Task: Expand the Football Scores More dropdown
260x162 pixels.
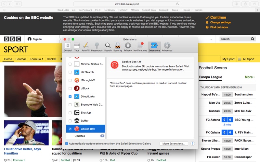Action: pyautogui.click(x=250, y=77)
